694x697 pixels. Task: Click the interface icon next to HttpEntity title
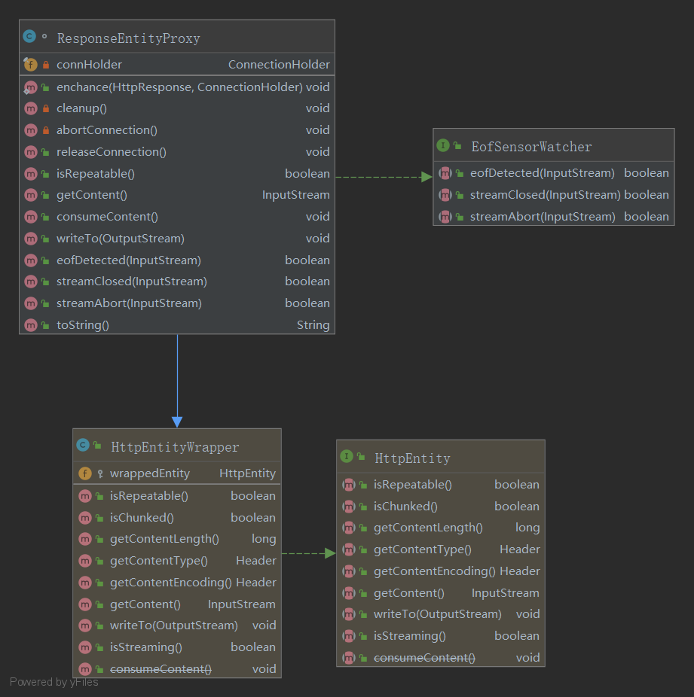pos(347,456)
